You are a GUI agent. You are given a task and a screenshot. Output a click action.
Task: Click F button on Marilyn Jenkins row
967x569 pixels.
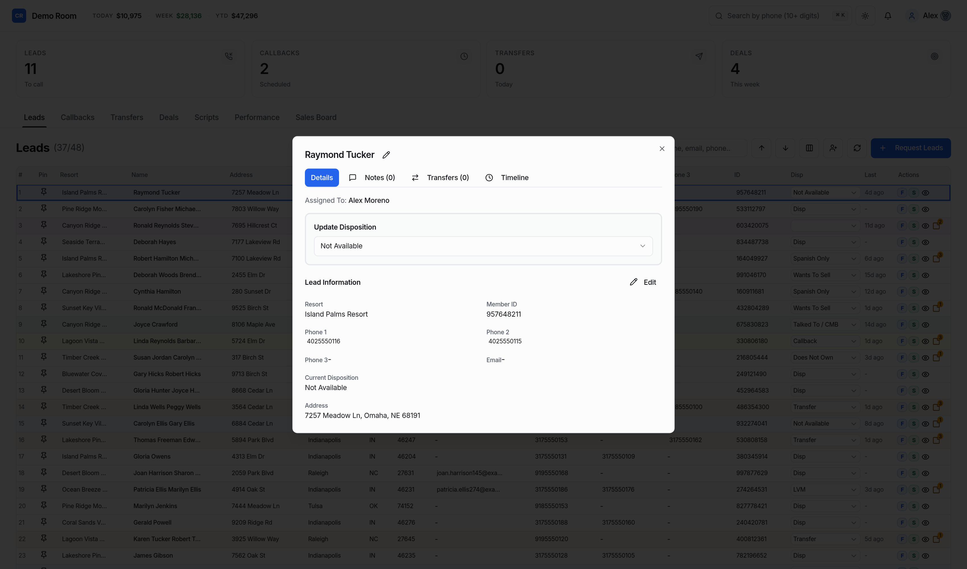[902, 506]
